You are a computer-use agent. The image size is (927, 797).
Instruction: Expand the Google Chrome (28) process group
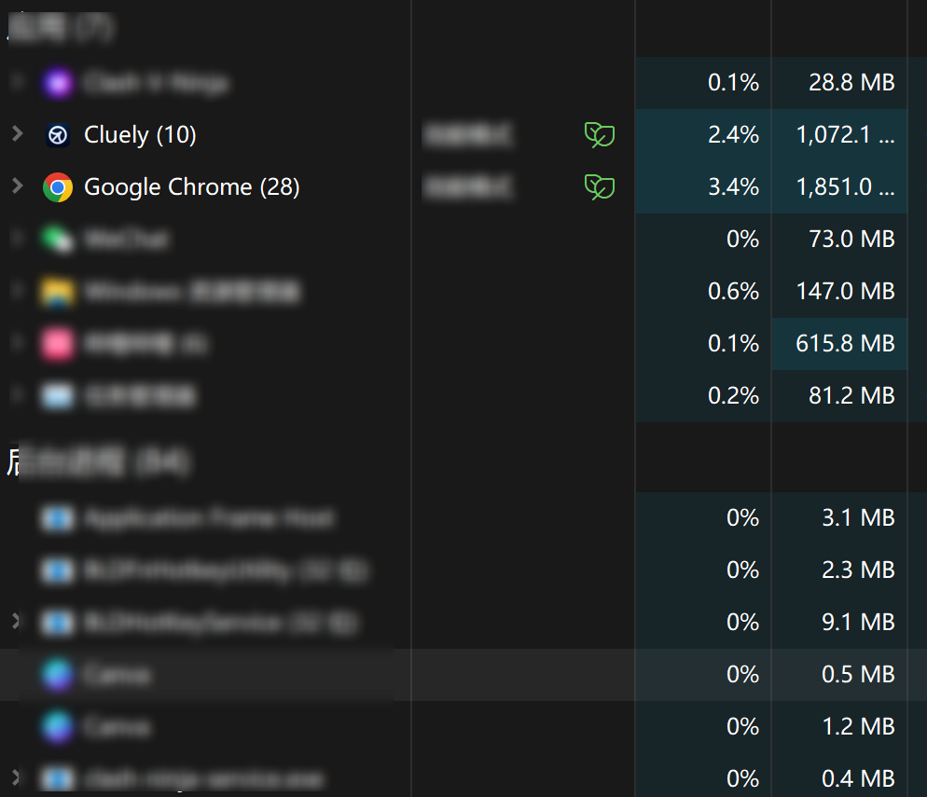pyautogui.click(x=17, y=186)
